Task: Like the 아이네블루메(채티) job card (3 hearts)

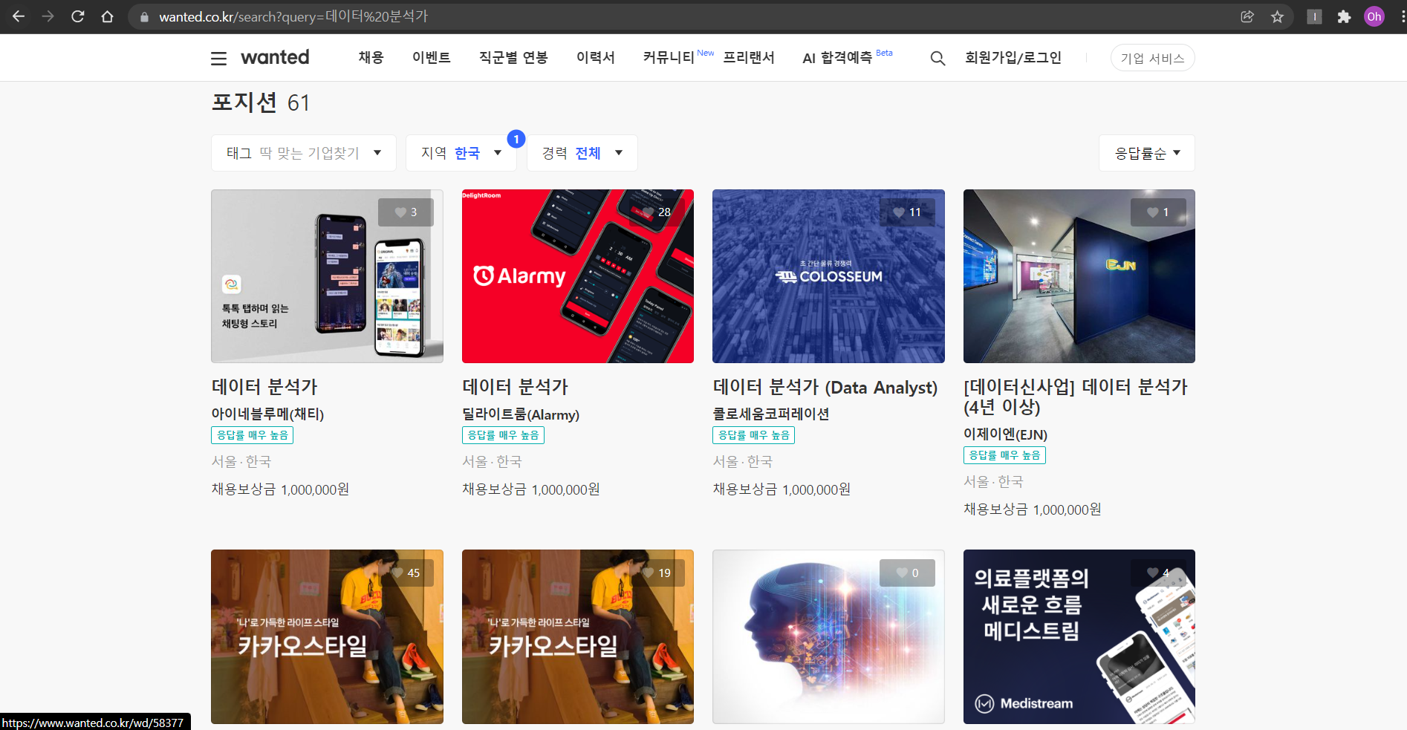Action: pos(406,212)
